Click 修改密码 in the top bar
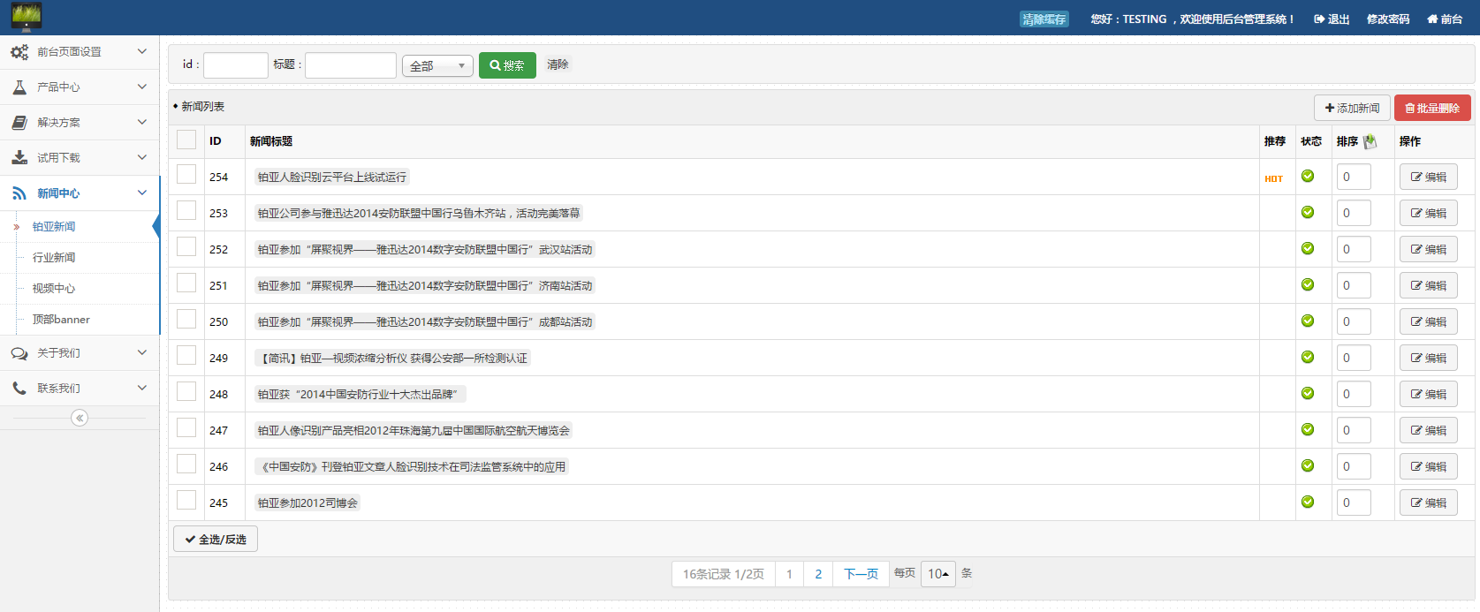Viewport: 1480px width, 612px height. [x=1388, y=19]
